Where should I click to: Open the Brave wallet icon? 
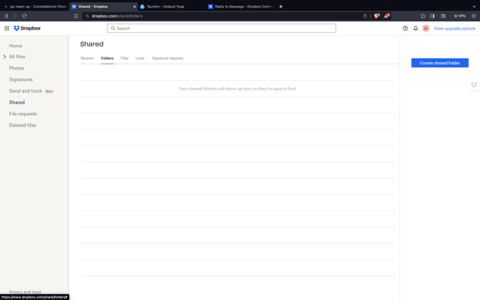pyautogui.click(x=443, y=16)
